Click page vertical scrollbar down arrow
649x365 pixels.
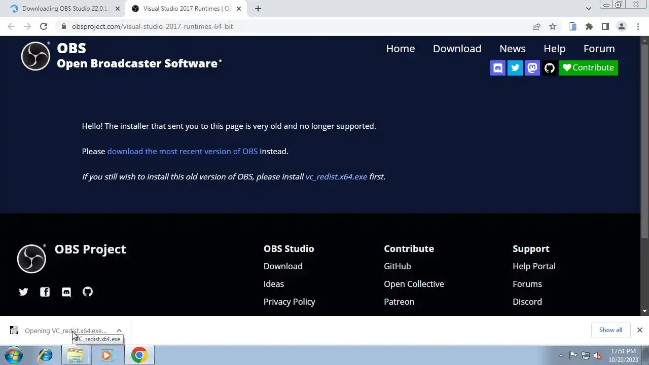tap(645, 311)
